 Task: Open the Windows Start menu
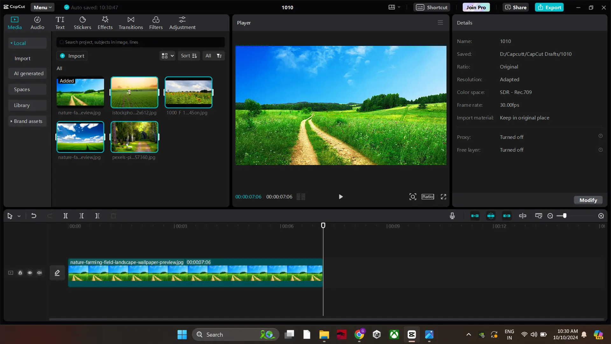[x=182, y=335]
